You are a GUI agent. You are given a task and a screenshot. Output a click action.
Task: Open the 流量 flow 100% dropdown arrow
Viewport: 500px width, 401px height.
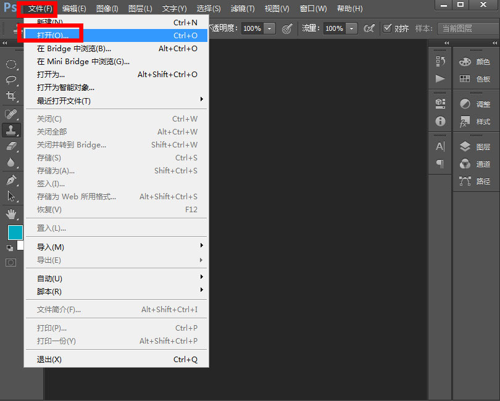tap(351, 28)
